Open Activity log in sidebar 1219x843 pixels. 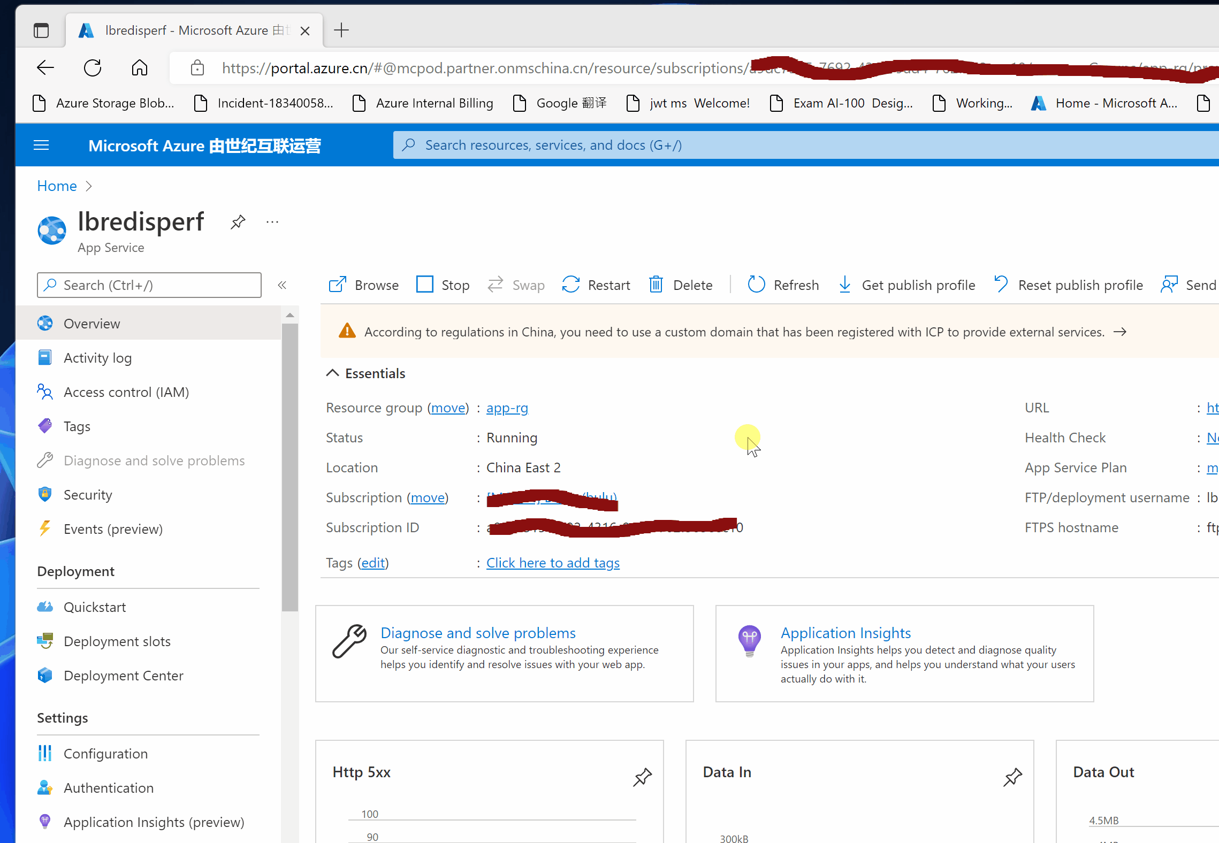[x=97, y=358]
